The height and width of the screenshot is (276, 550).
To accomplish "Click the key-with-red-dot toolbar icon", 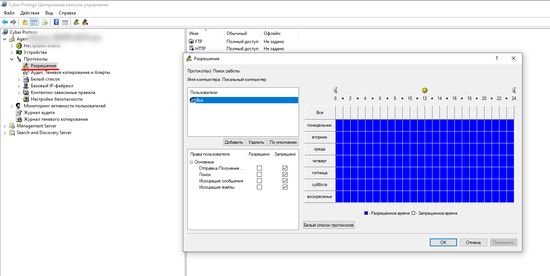I will (x=85, y=22).
